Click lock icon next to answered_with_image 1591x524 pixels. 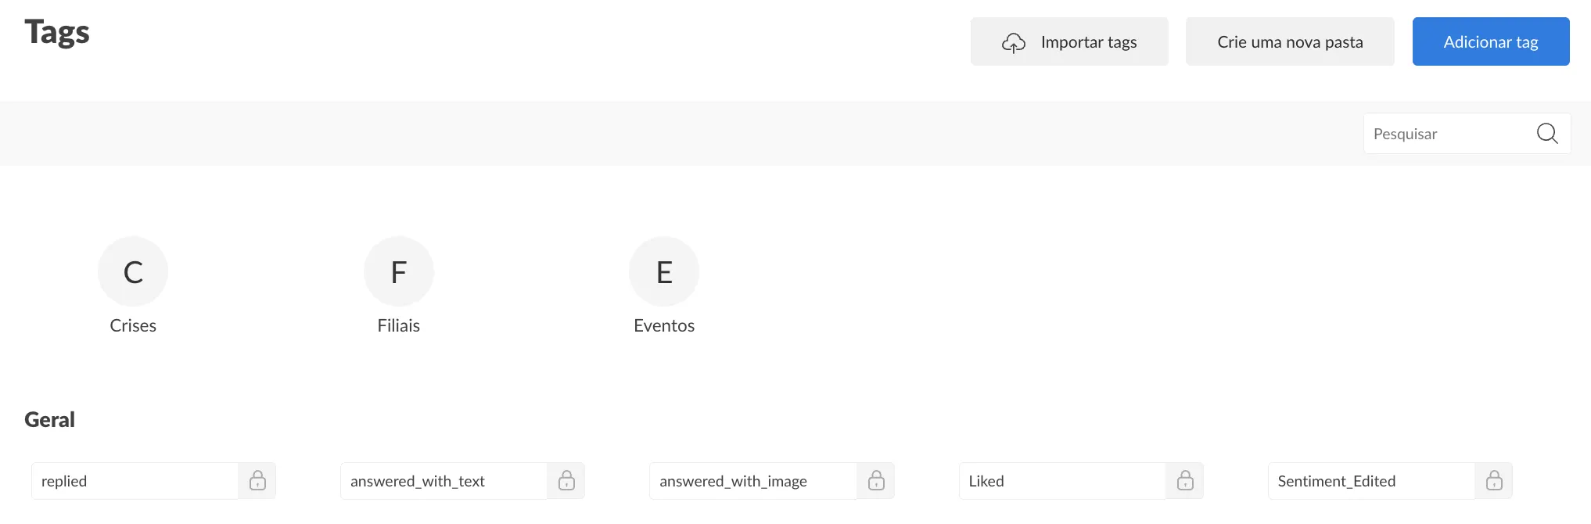click(x=876, y=480)
